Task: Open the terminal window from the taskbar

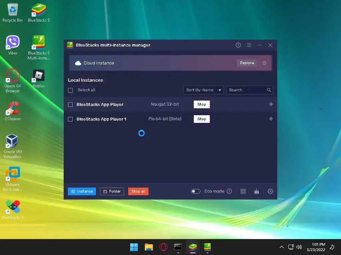Action: (178, 247)
